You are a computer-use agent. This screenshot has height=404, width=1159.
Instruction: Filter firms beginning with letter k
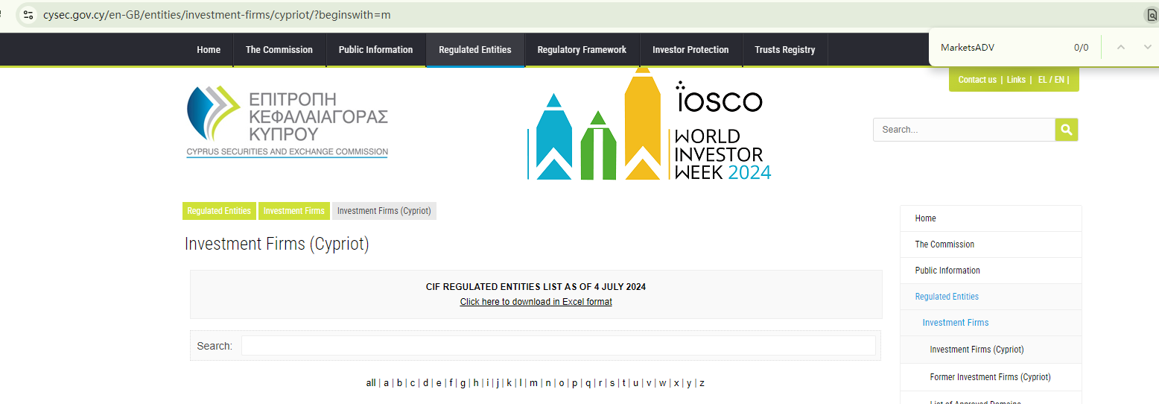tap(509, 383)
